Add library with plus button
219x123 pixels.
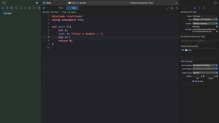coord(176,3)
